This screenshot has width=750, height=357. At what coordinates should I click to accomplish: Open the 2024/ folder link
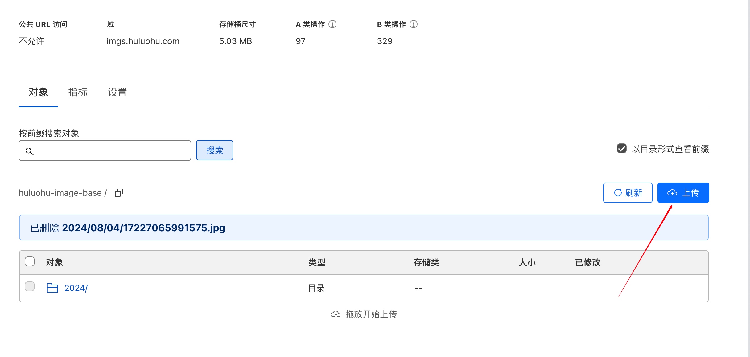[76, 288]
